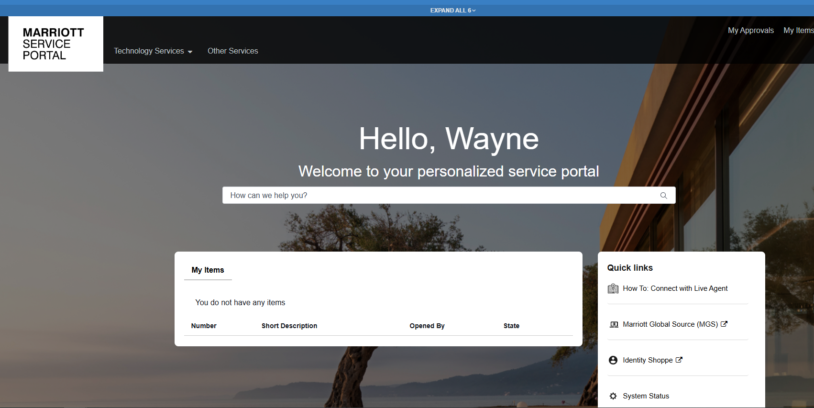Image resolution: width=814 pixels, height=408 pixels.
Task: Open How To: Connect with Live Agent
Action: 675,288
